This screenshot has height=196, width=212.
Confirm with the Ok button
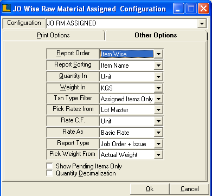click(x=150, y=189)
